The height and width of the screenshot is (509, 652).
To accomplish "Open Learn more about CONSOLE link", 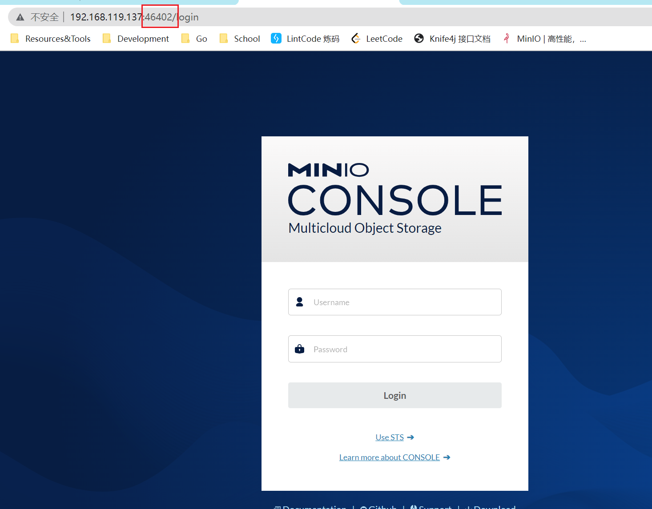I will tap(390, 457).
